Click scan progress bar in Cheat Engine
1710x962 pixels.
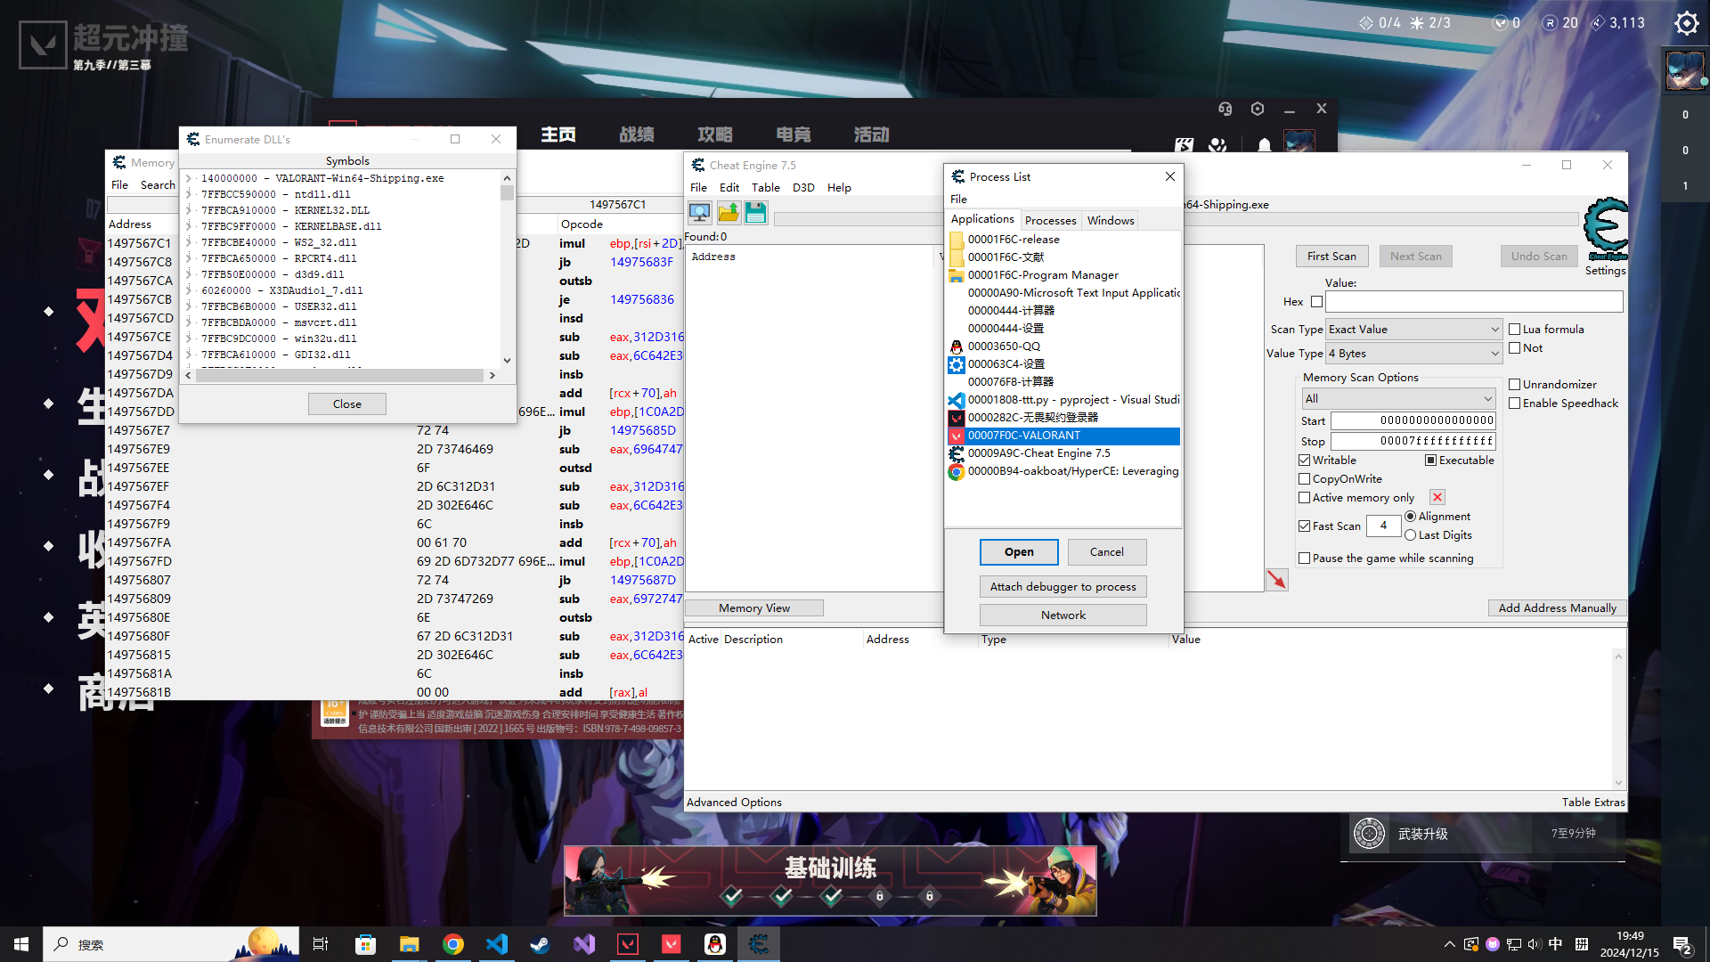1177,219
